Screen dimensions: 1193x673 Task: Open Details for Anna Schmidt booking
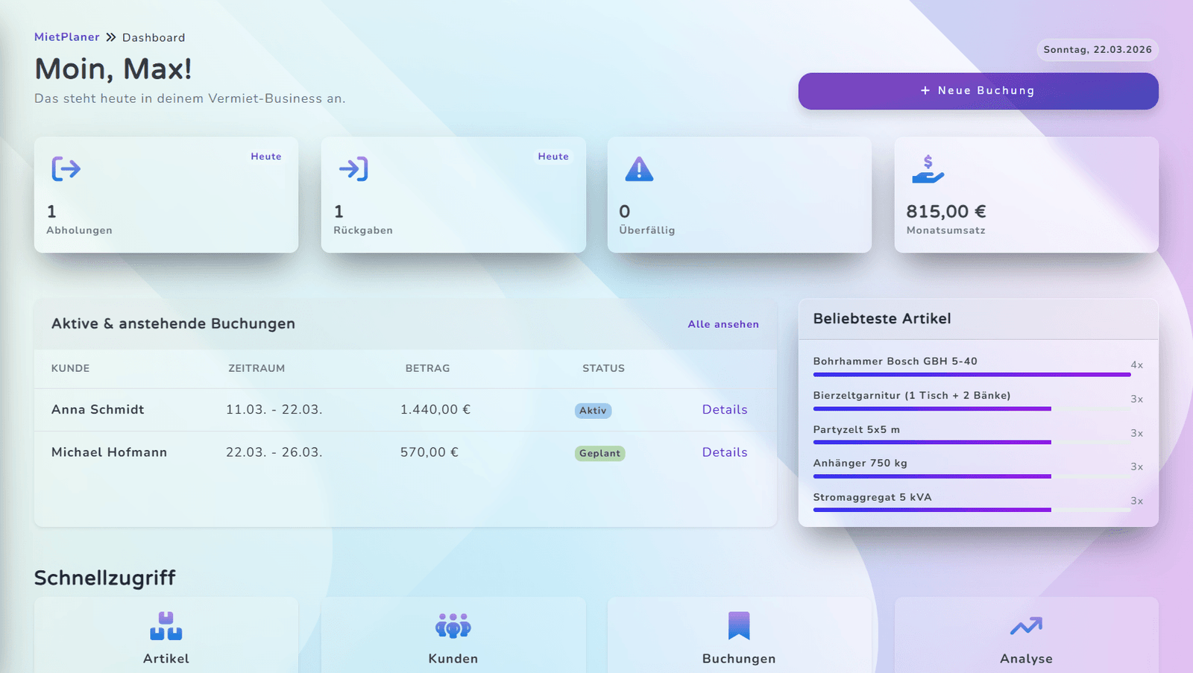click(x=725, y=409)
